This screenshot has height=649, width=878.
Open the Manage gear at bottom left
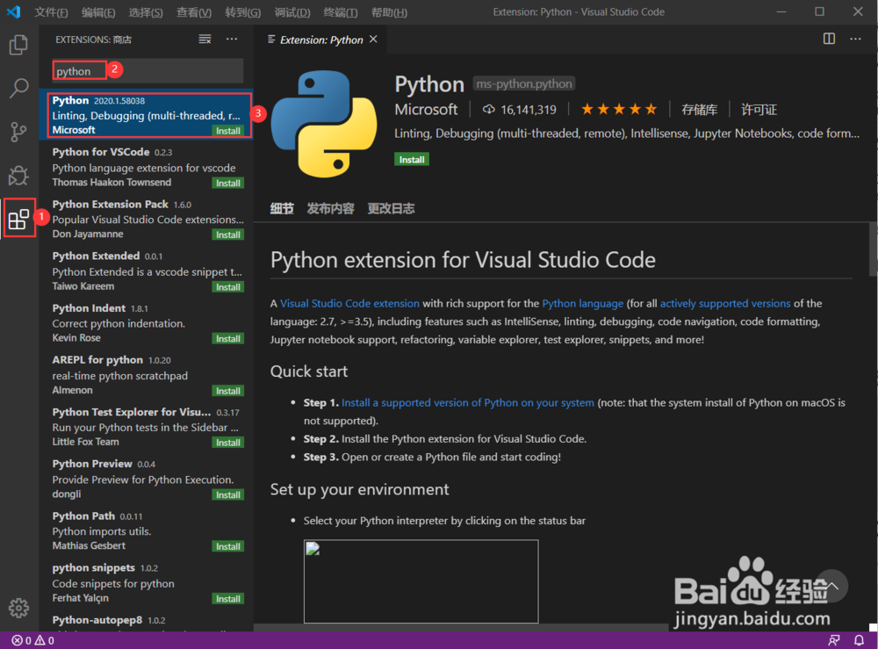pos(18,608)
